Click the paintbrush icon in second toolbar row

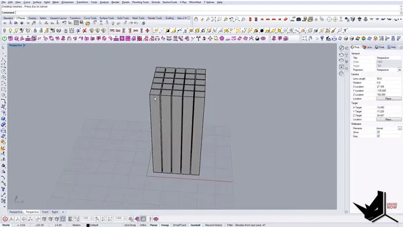point(333,31)
